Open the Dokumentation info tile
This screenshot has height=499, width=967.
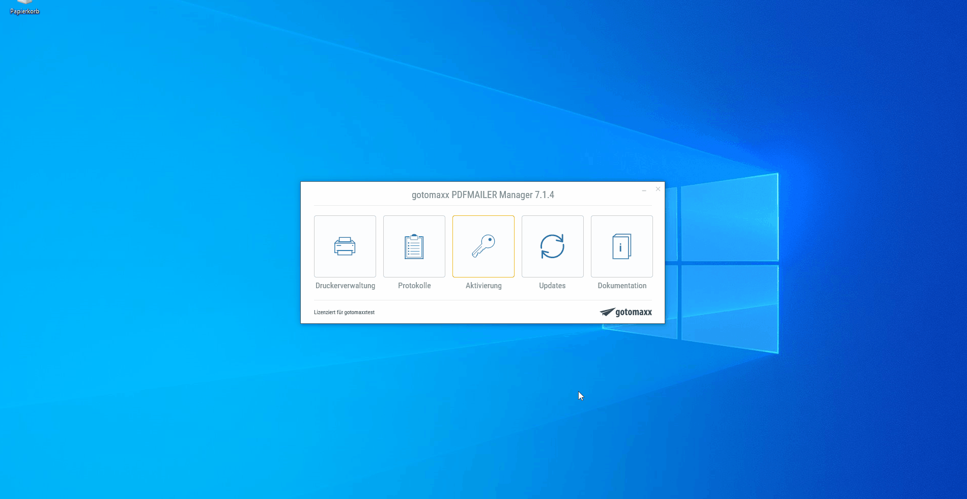pos(622,246)
